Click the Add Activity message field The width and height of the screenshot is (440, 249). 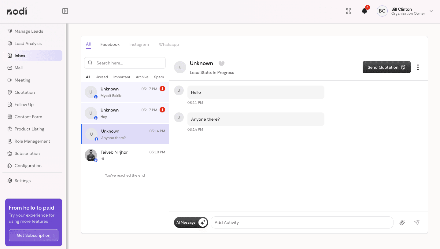point(301,222)
